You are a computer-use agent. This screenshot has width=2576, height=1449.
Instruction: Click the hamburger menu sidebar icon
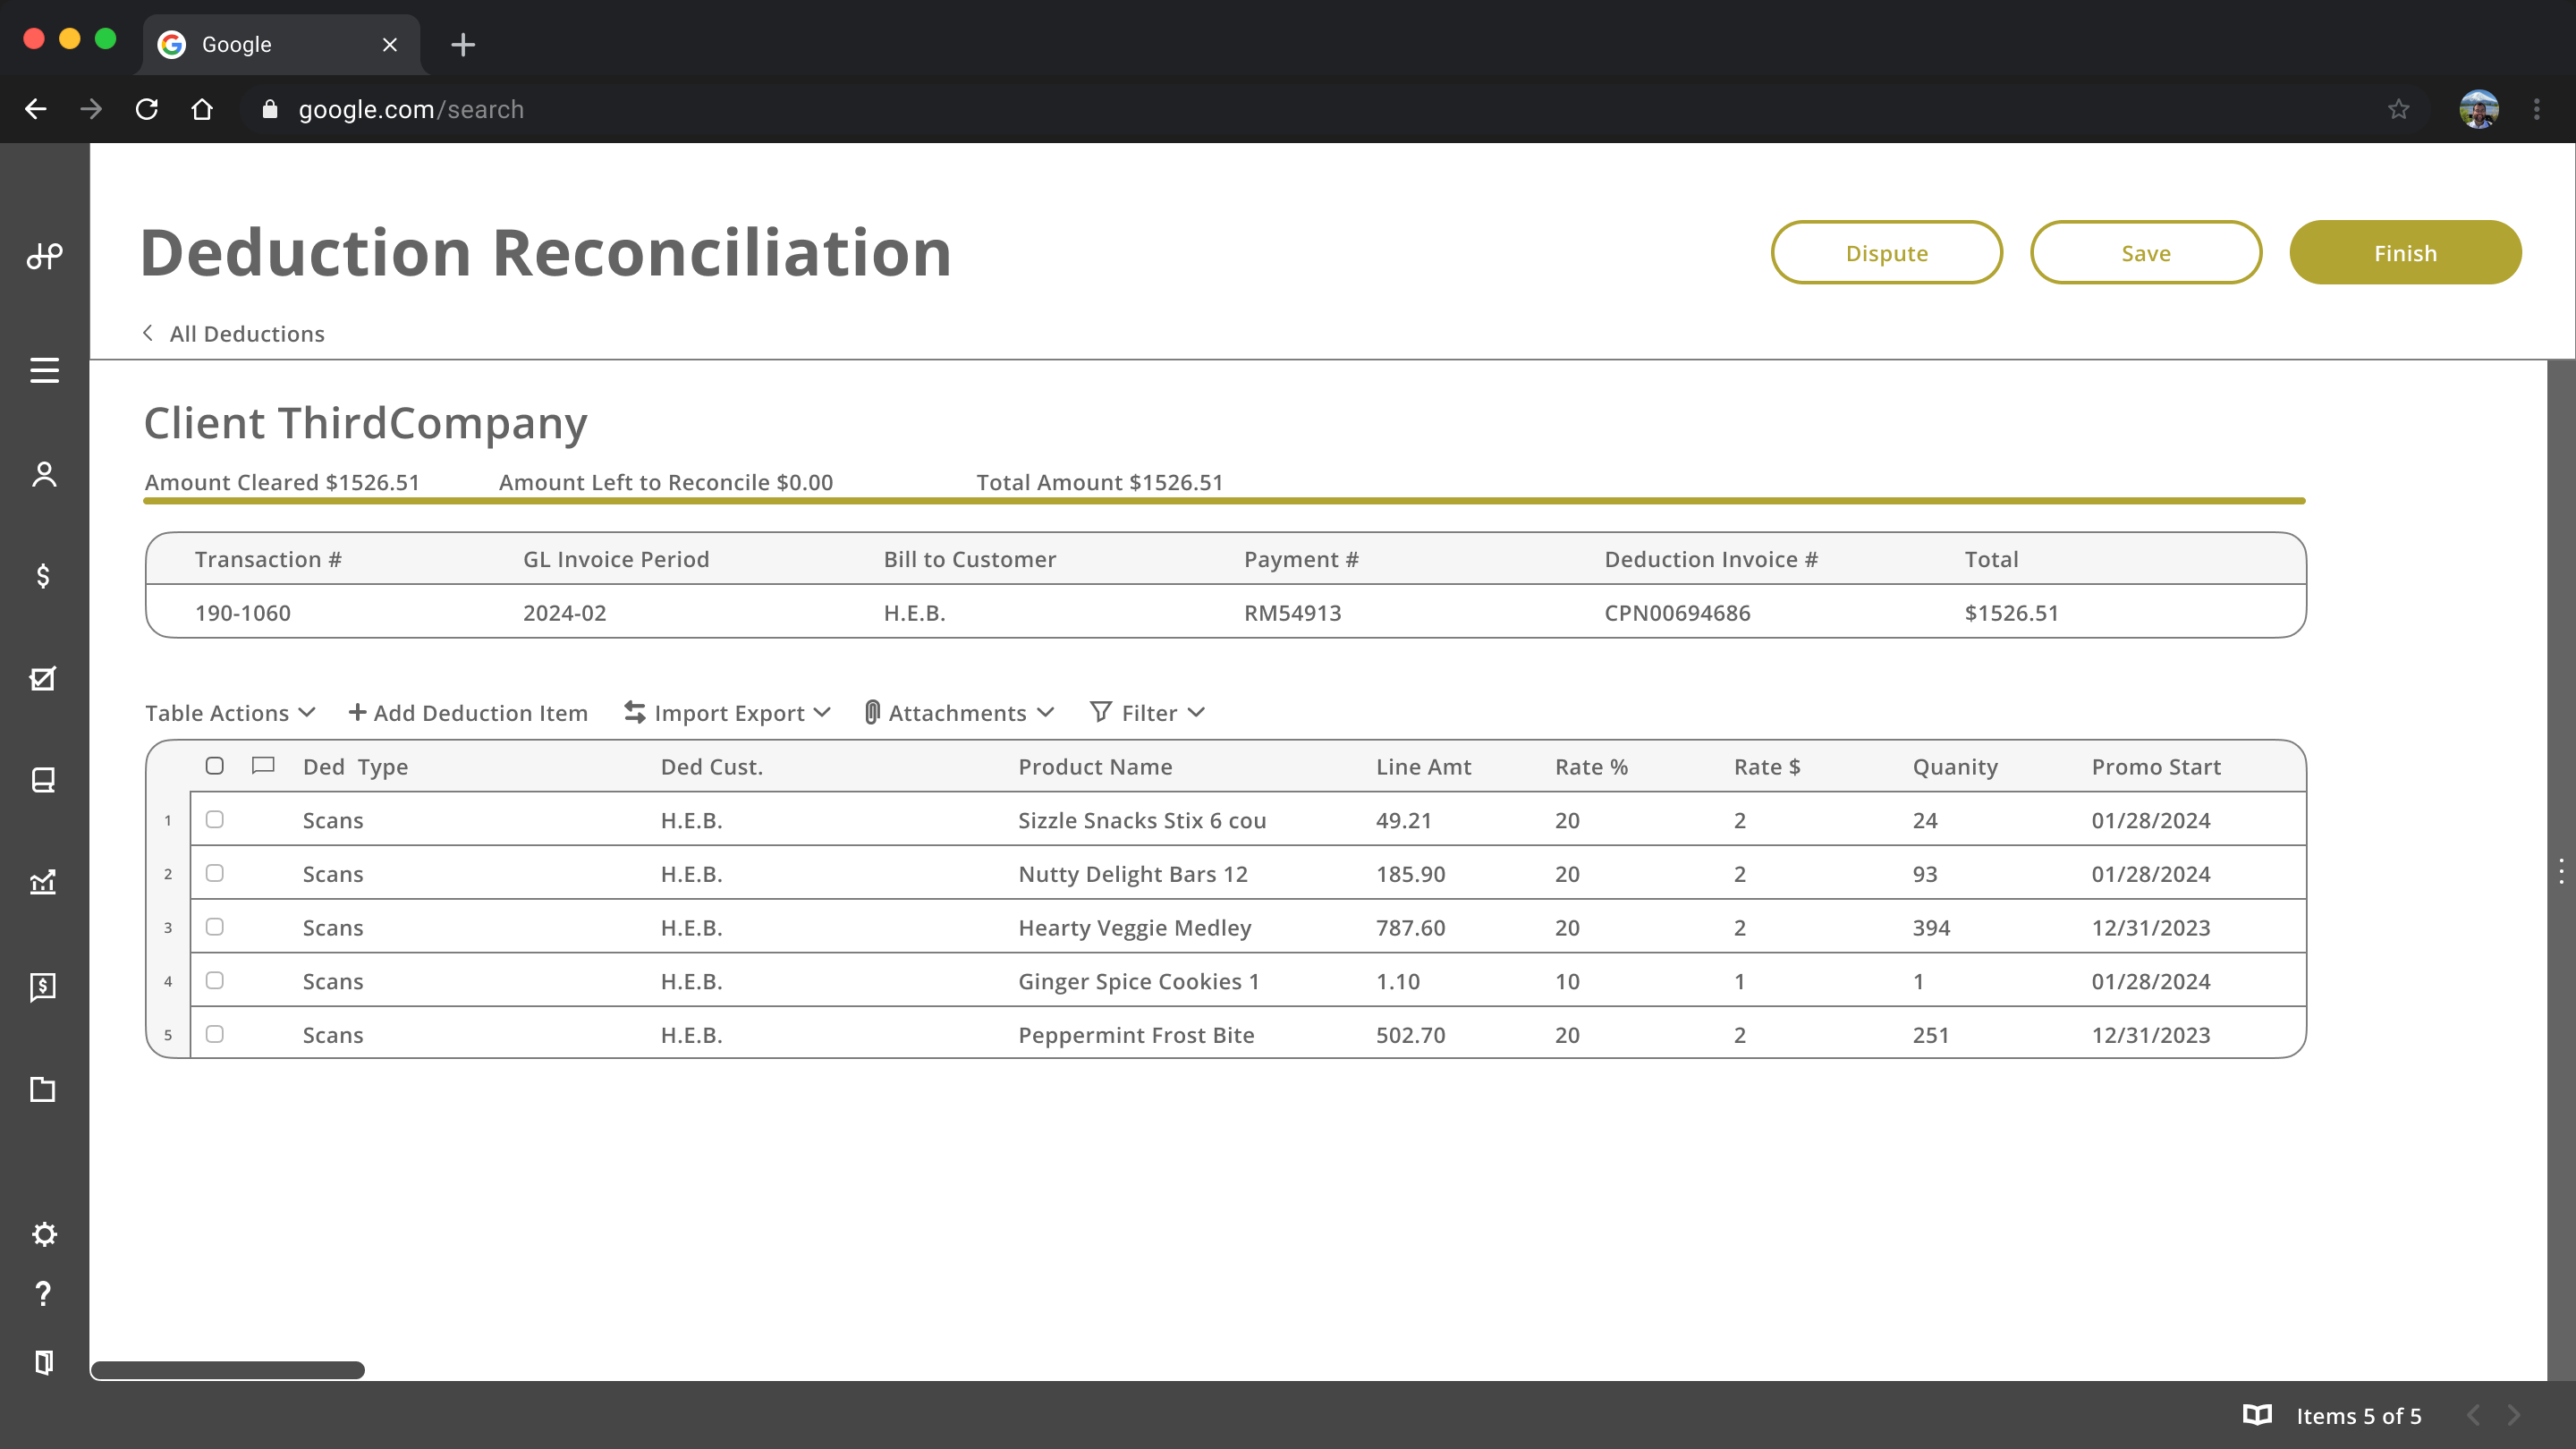coord(43,371)
